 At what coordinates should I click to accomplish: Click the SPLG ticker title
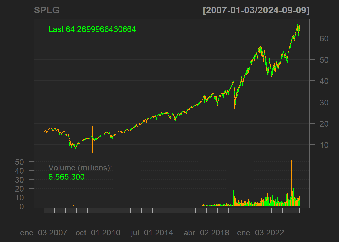pos(47,10)
